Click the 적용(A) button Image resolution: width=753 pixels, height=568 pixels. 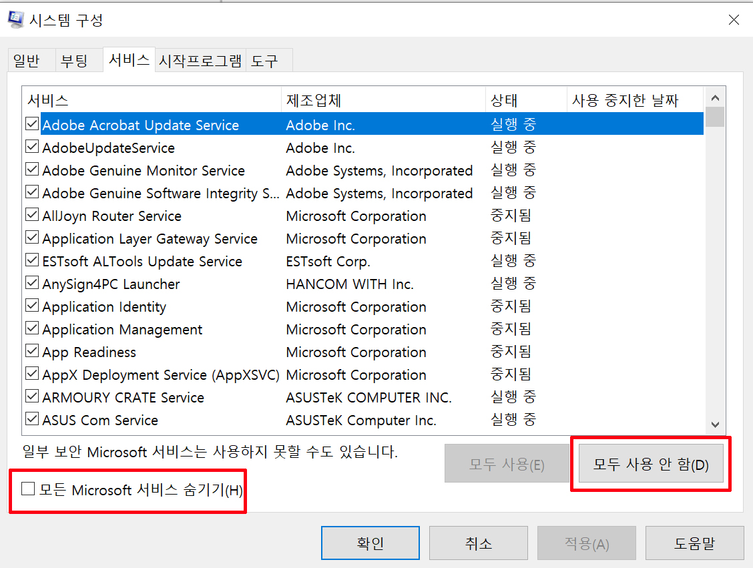587,543
